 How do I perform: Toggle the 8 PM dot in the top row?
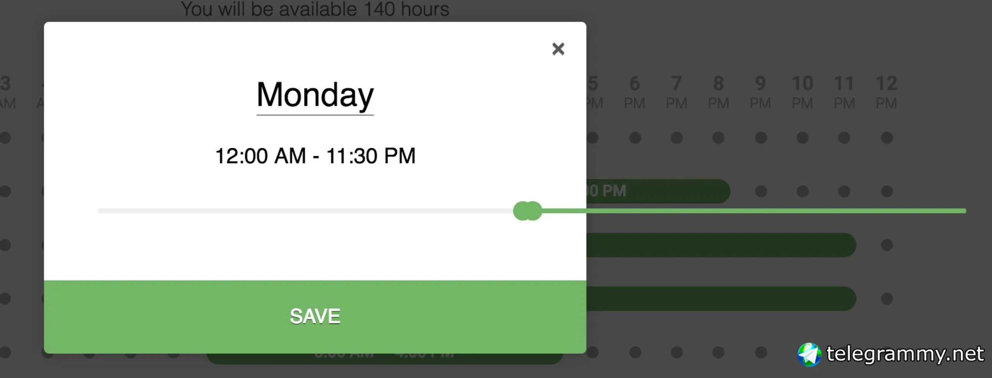718,138
